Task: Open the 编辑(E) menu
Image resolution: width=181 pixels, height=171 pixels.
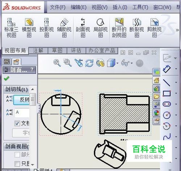Action: (79, 7)
